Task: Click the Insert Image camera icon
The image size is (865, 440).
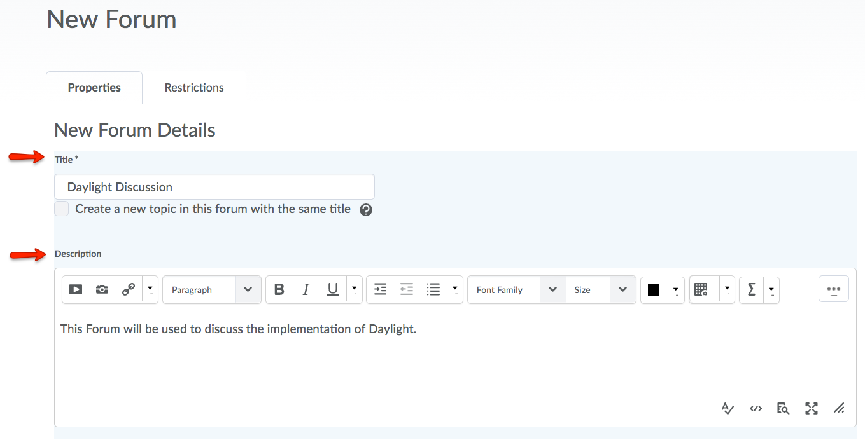Action: click(x=102, y=290)
